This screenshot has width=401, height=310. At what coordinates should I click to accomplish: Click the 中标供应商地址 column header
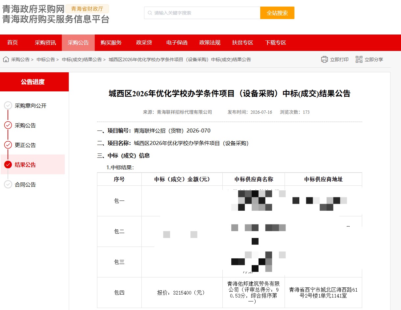[323, 179]
